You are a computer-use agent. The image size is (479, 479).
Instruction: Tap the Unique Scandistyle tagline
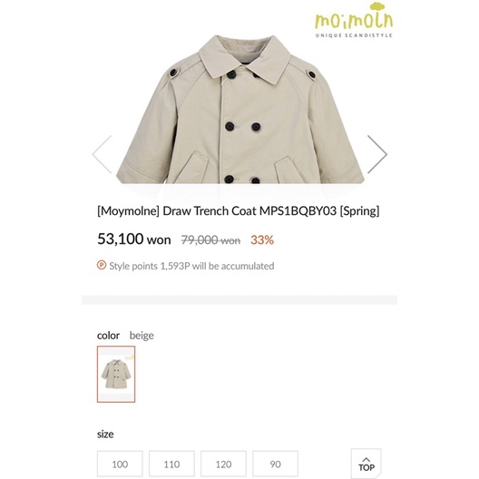tap(354, 35)
